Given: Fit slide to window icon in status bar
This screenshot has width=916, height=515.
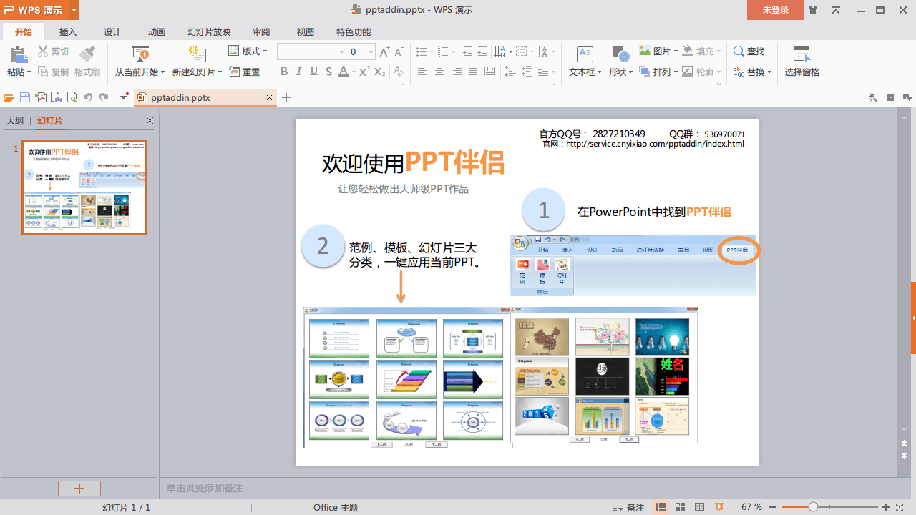Looking at the screenshot, I should point(900,507).
